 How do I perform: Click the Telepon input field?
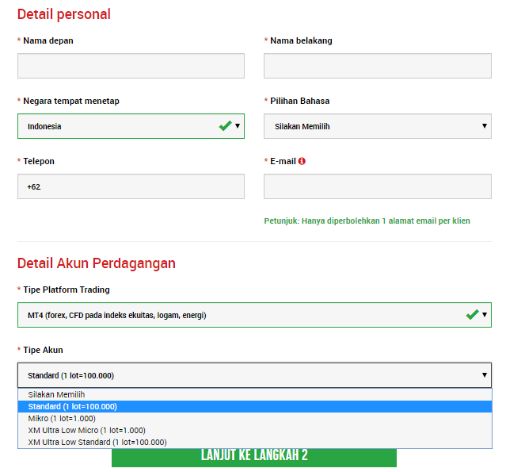(131, 186)
